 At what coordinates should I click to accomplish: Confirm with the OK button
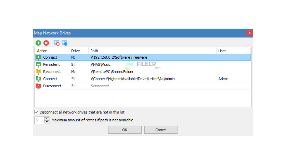pyautogui.click(x=125, y=130)
